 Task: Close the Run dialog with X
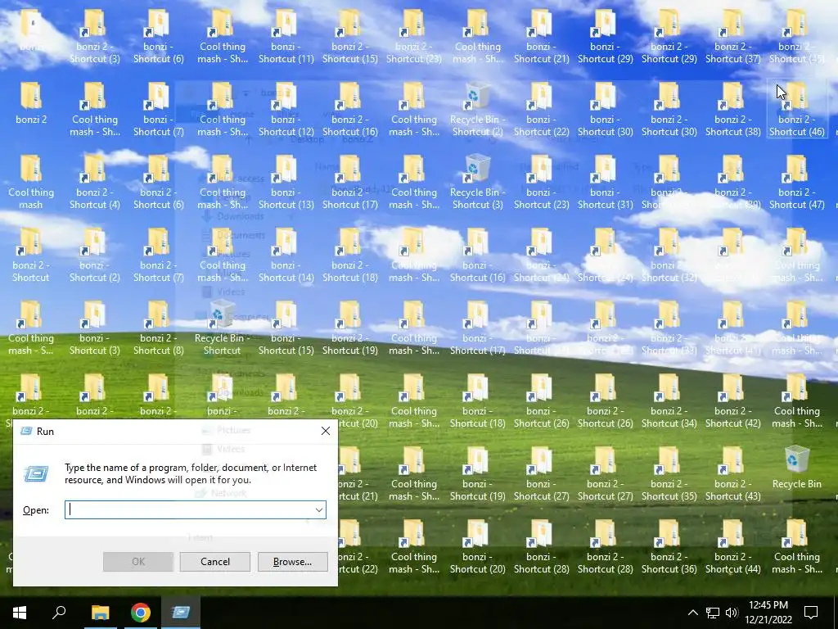[326, 431]
